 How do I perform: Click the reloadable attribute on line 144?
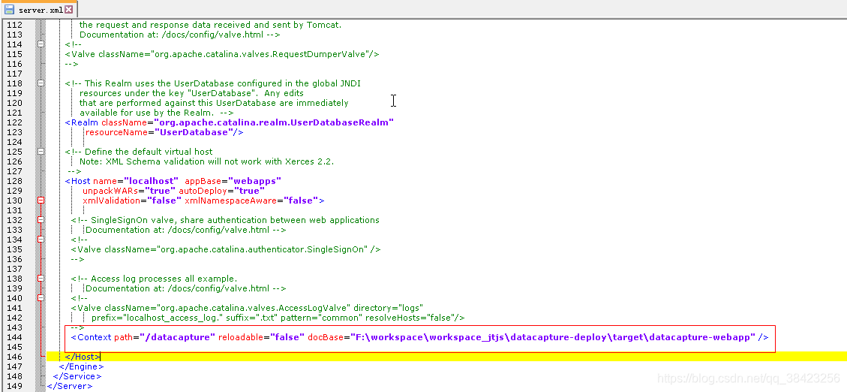click(x=241, y=337)
